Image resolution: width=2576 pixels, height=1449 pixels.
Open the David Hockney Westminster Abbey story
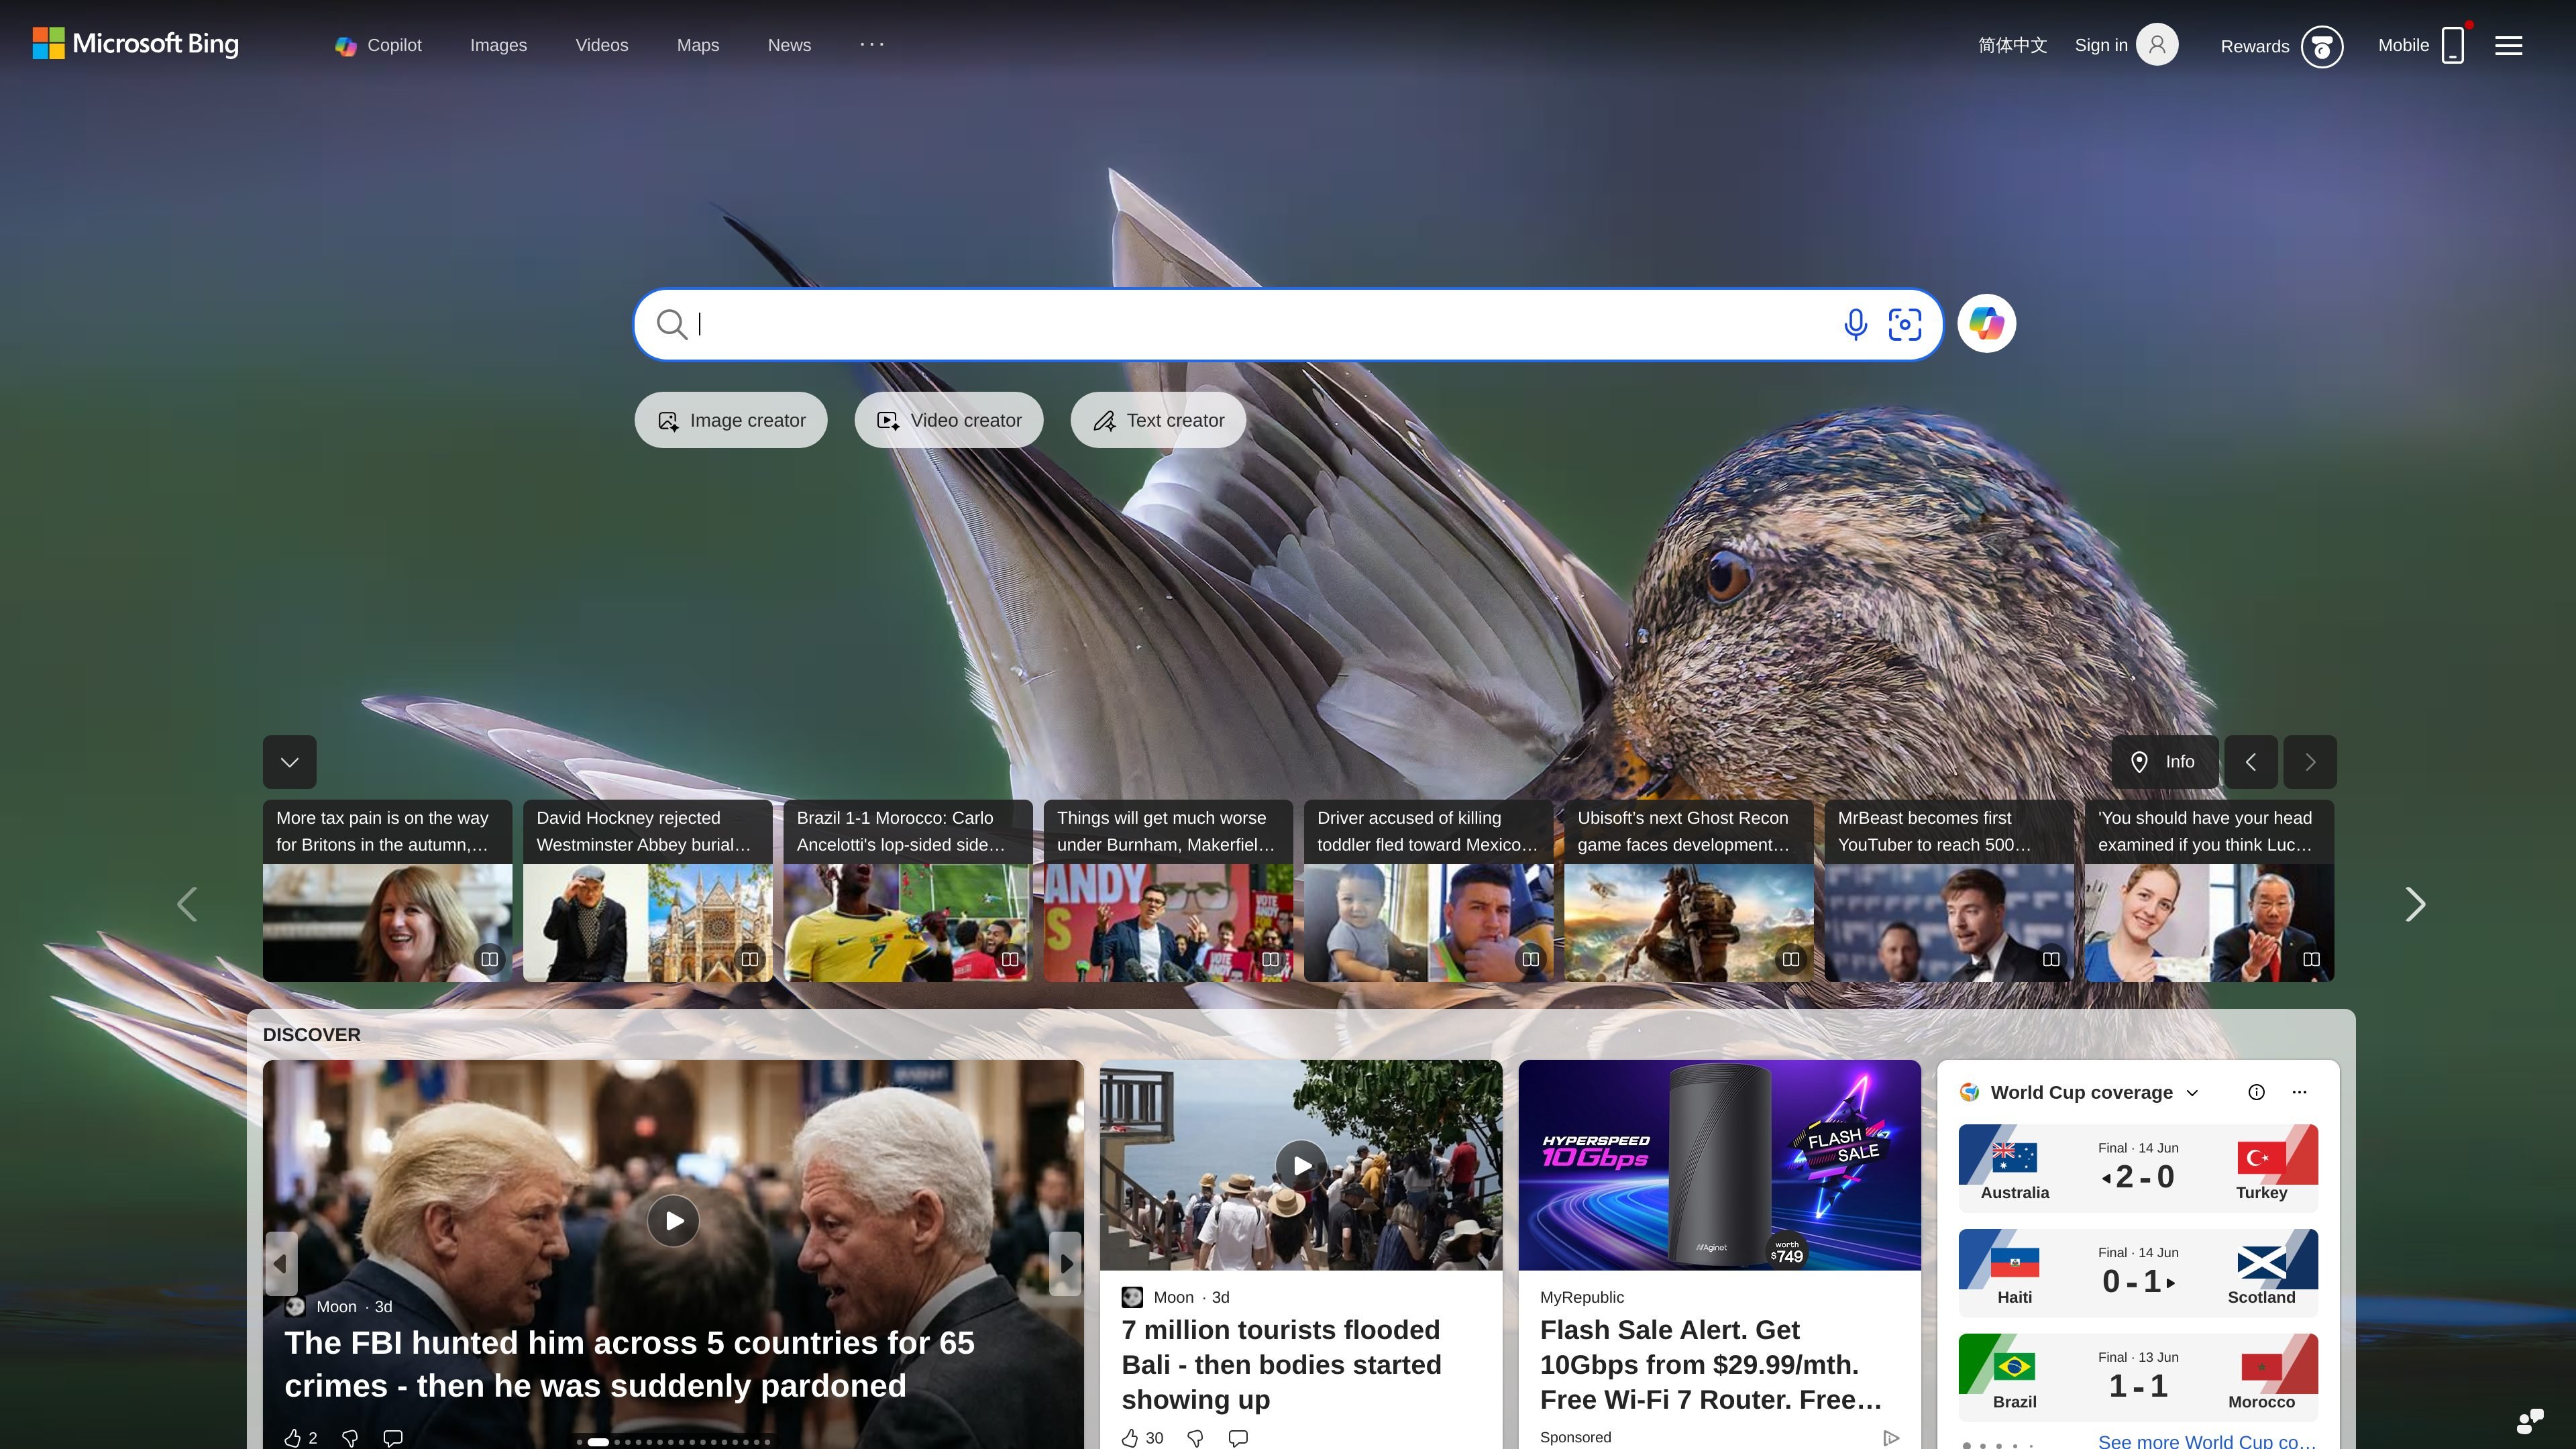point(648,890)
